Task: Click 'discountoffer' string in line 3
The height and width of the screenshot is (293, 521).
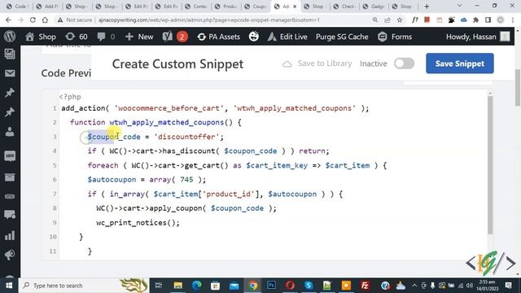Action: [x=186, y=137]
